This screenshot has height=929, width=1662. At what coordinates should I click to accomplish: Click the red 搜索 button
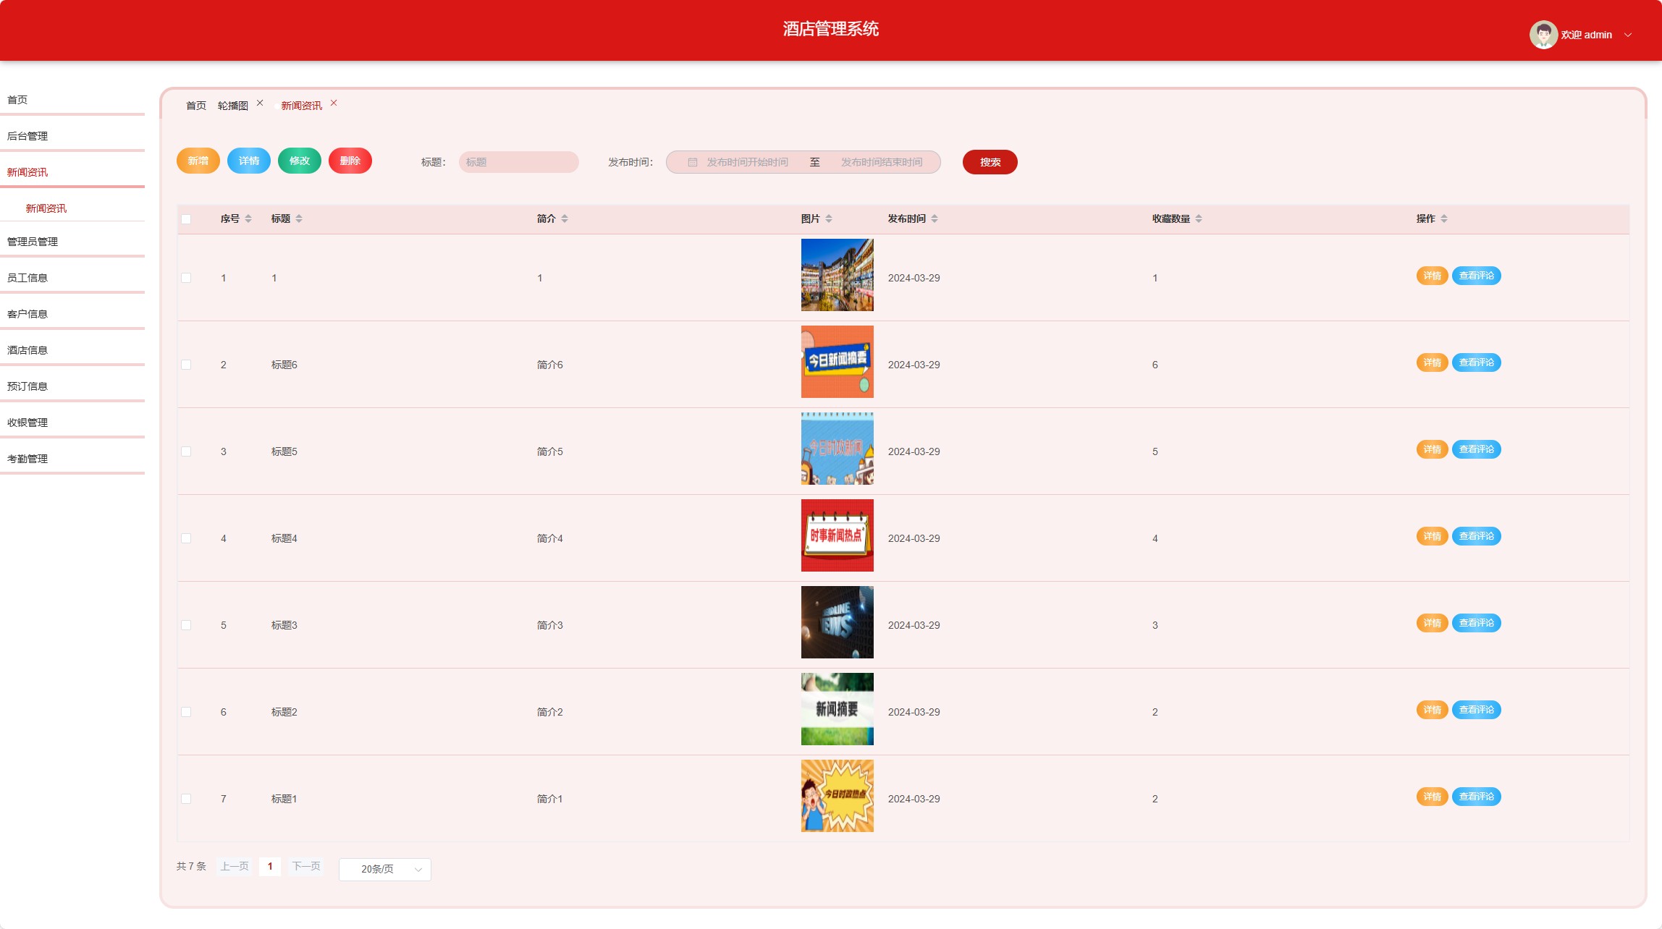(990, 162)
